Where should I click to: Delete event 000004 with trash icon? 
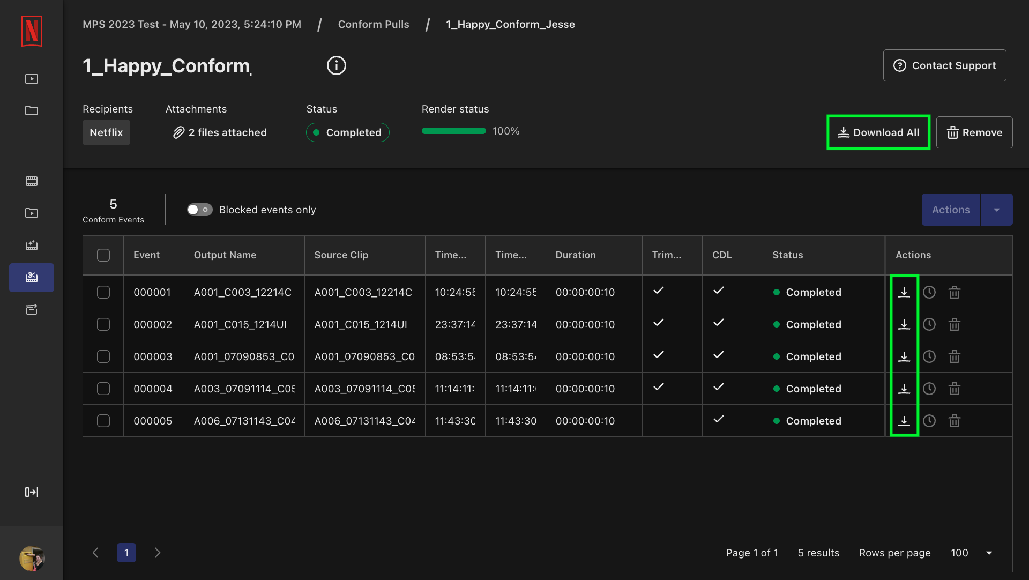click(955, 389)
